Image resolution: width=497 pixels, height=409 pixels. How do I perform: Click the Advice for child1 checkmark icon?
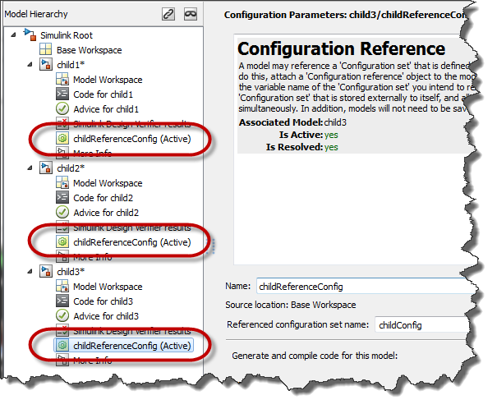[x=62, y=109]
